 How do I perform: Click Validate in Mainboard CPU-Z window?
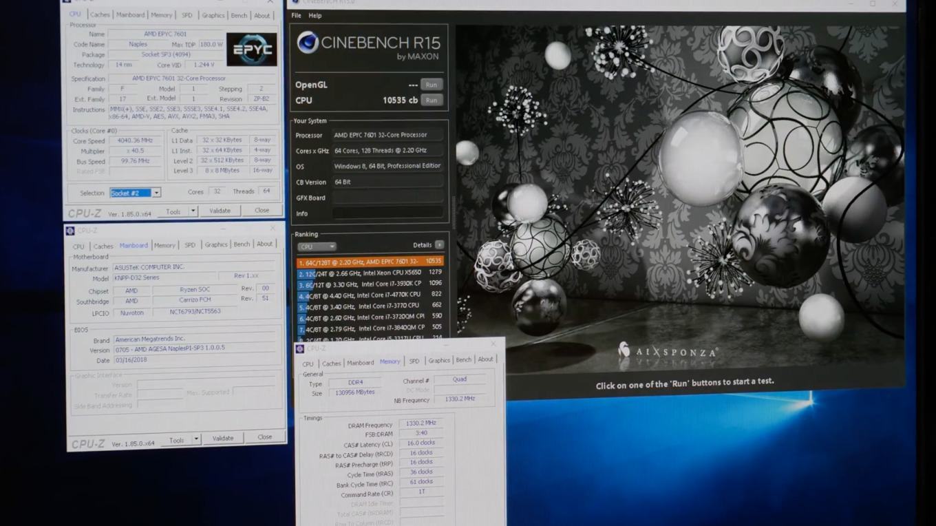coord(223,438)
